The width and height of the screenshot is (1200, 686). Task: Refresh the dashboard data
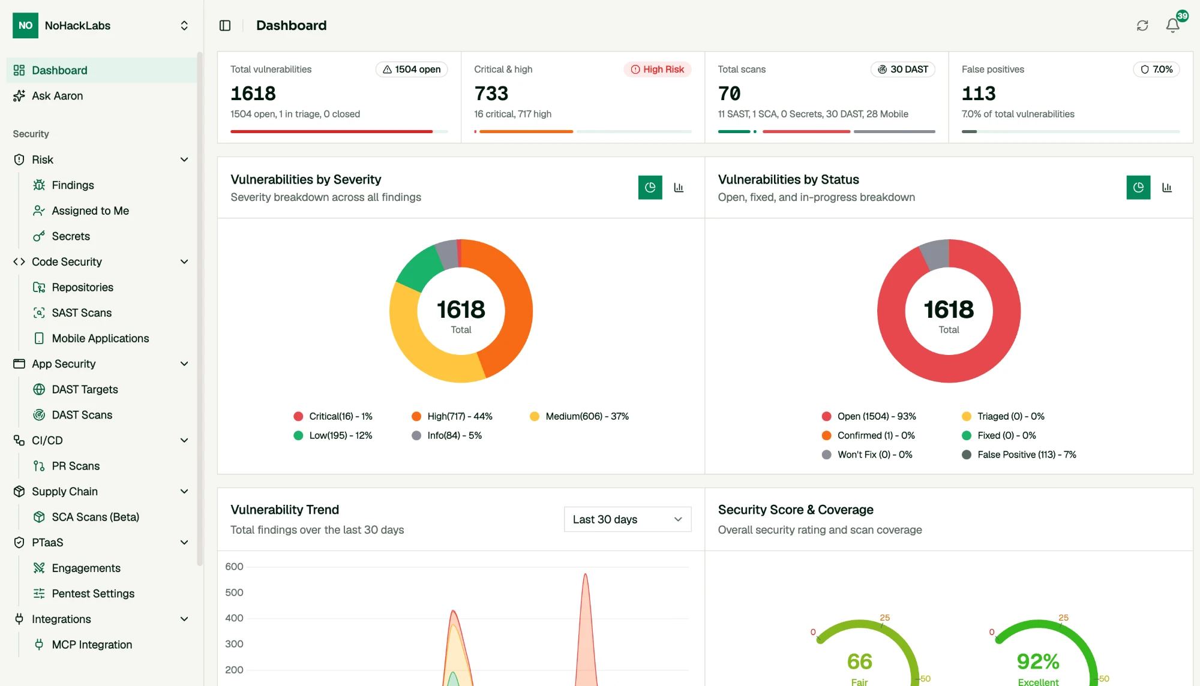(1142, 25)
